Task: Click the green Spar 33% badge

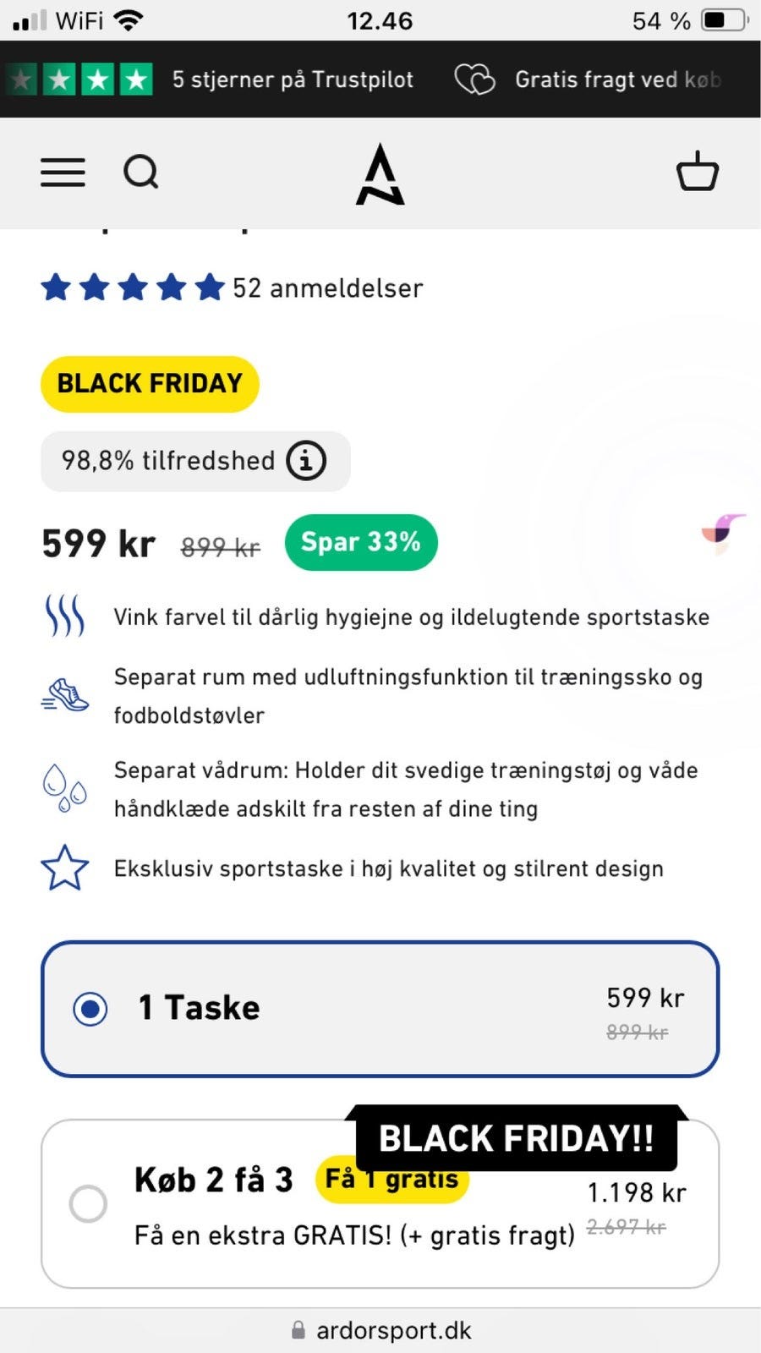Action: [x=361, y=542]
